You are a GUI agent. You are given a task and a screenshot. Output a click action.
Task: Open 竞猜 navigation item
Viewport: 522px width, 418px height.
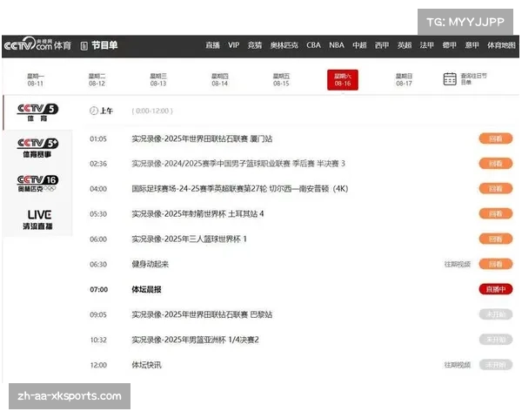pyautogui.click(x=255, y=45)
